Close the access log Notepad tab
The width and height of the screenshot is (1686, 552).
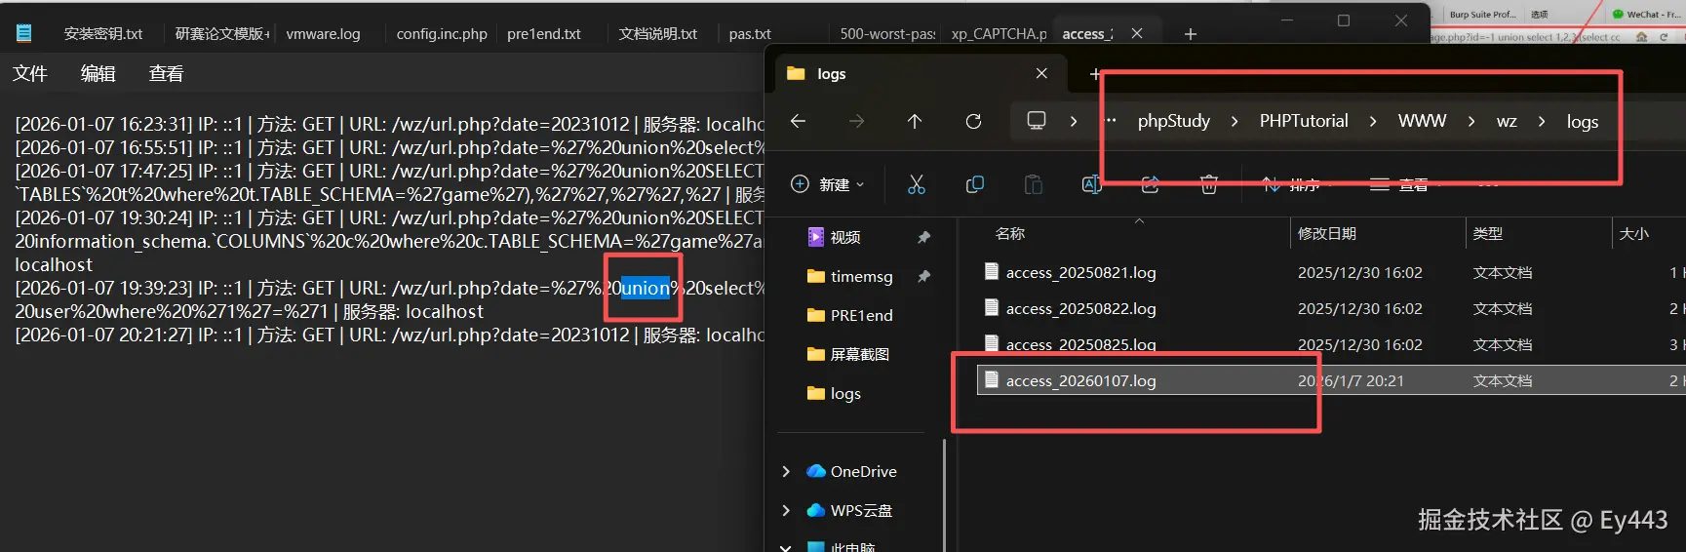(1137, 33)
